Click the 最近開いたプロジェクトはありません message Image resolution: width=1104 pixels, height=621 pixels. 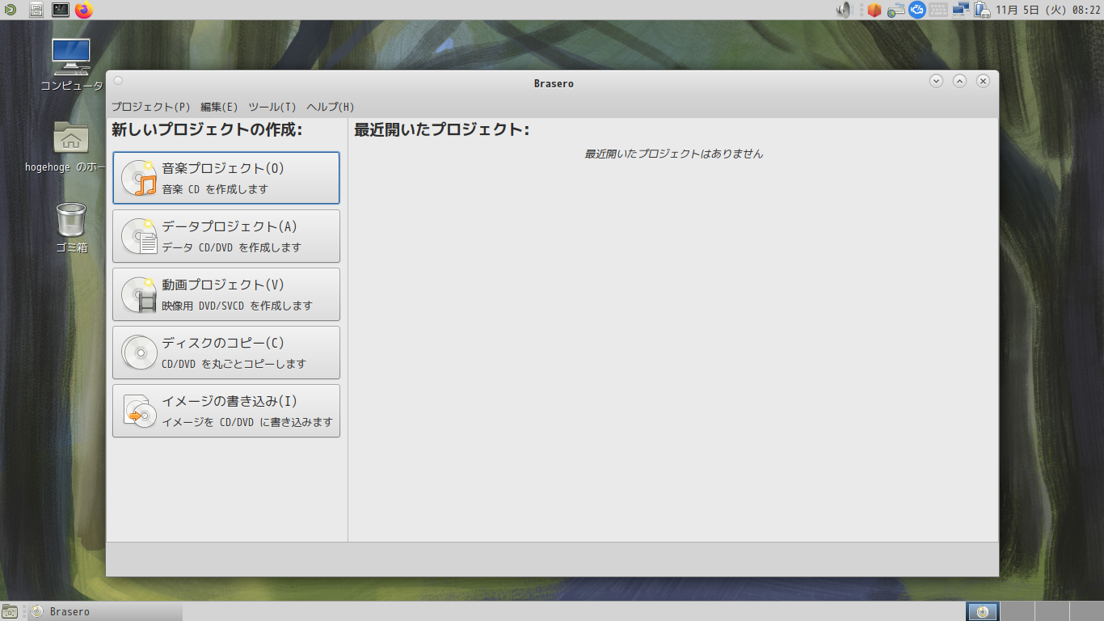tap(674, 154)
